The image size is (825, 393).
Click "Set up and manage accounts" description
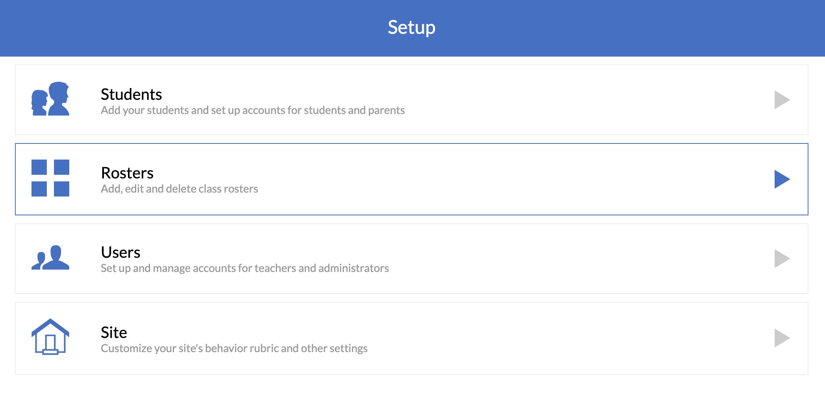244,268
